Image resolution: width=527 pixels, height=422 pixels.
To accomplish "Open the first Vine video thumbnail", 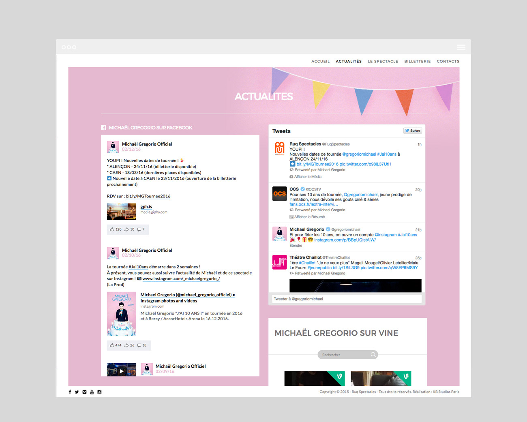I will click(315, 378).
